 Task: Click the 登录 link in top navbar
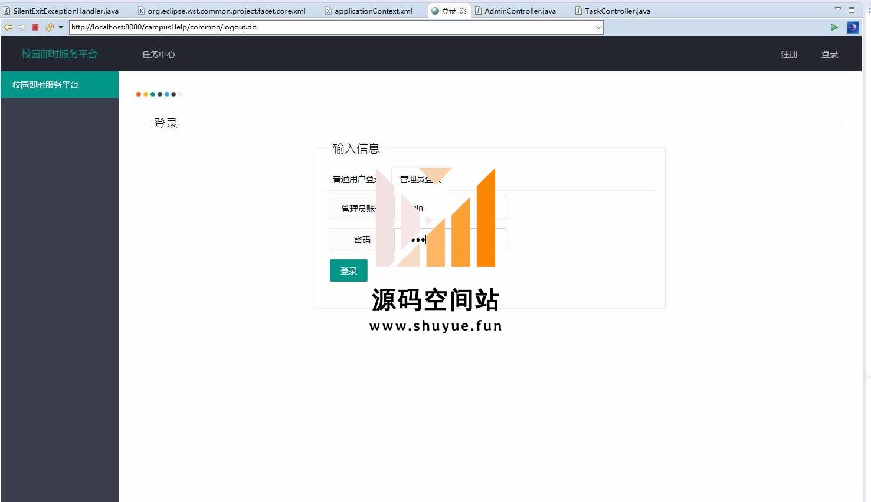click(830, 54)
